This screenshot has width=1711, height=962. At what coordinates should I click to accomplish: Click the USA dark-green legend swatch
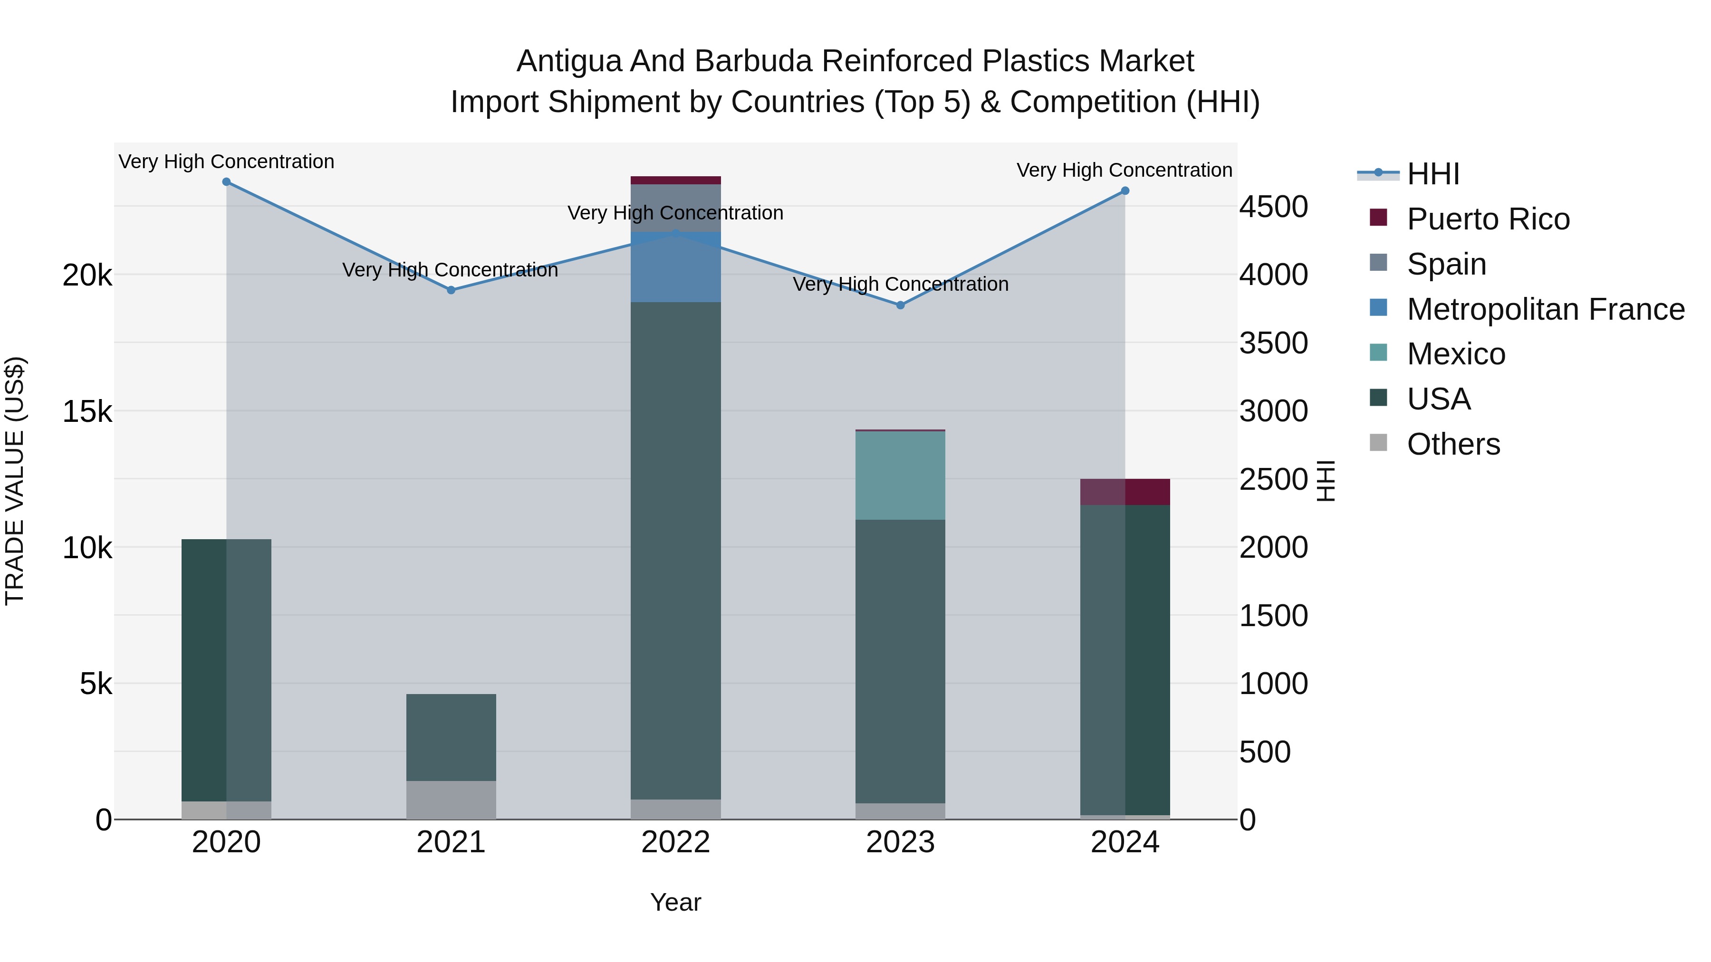[x=1378, y=397]
